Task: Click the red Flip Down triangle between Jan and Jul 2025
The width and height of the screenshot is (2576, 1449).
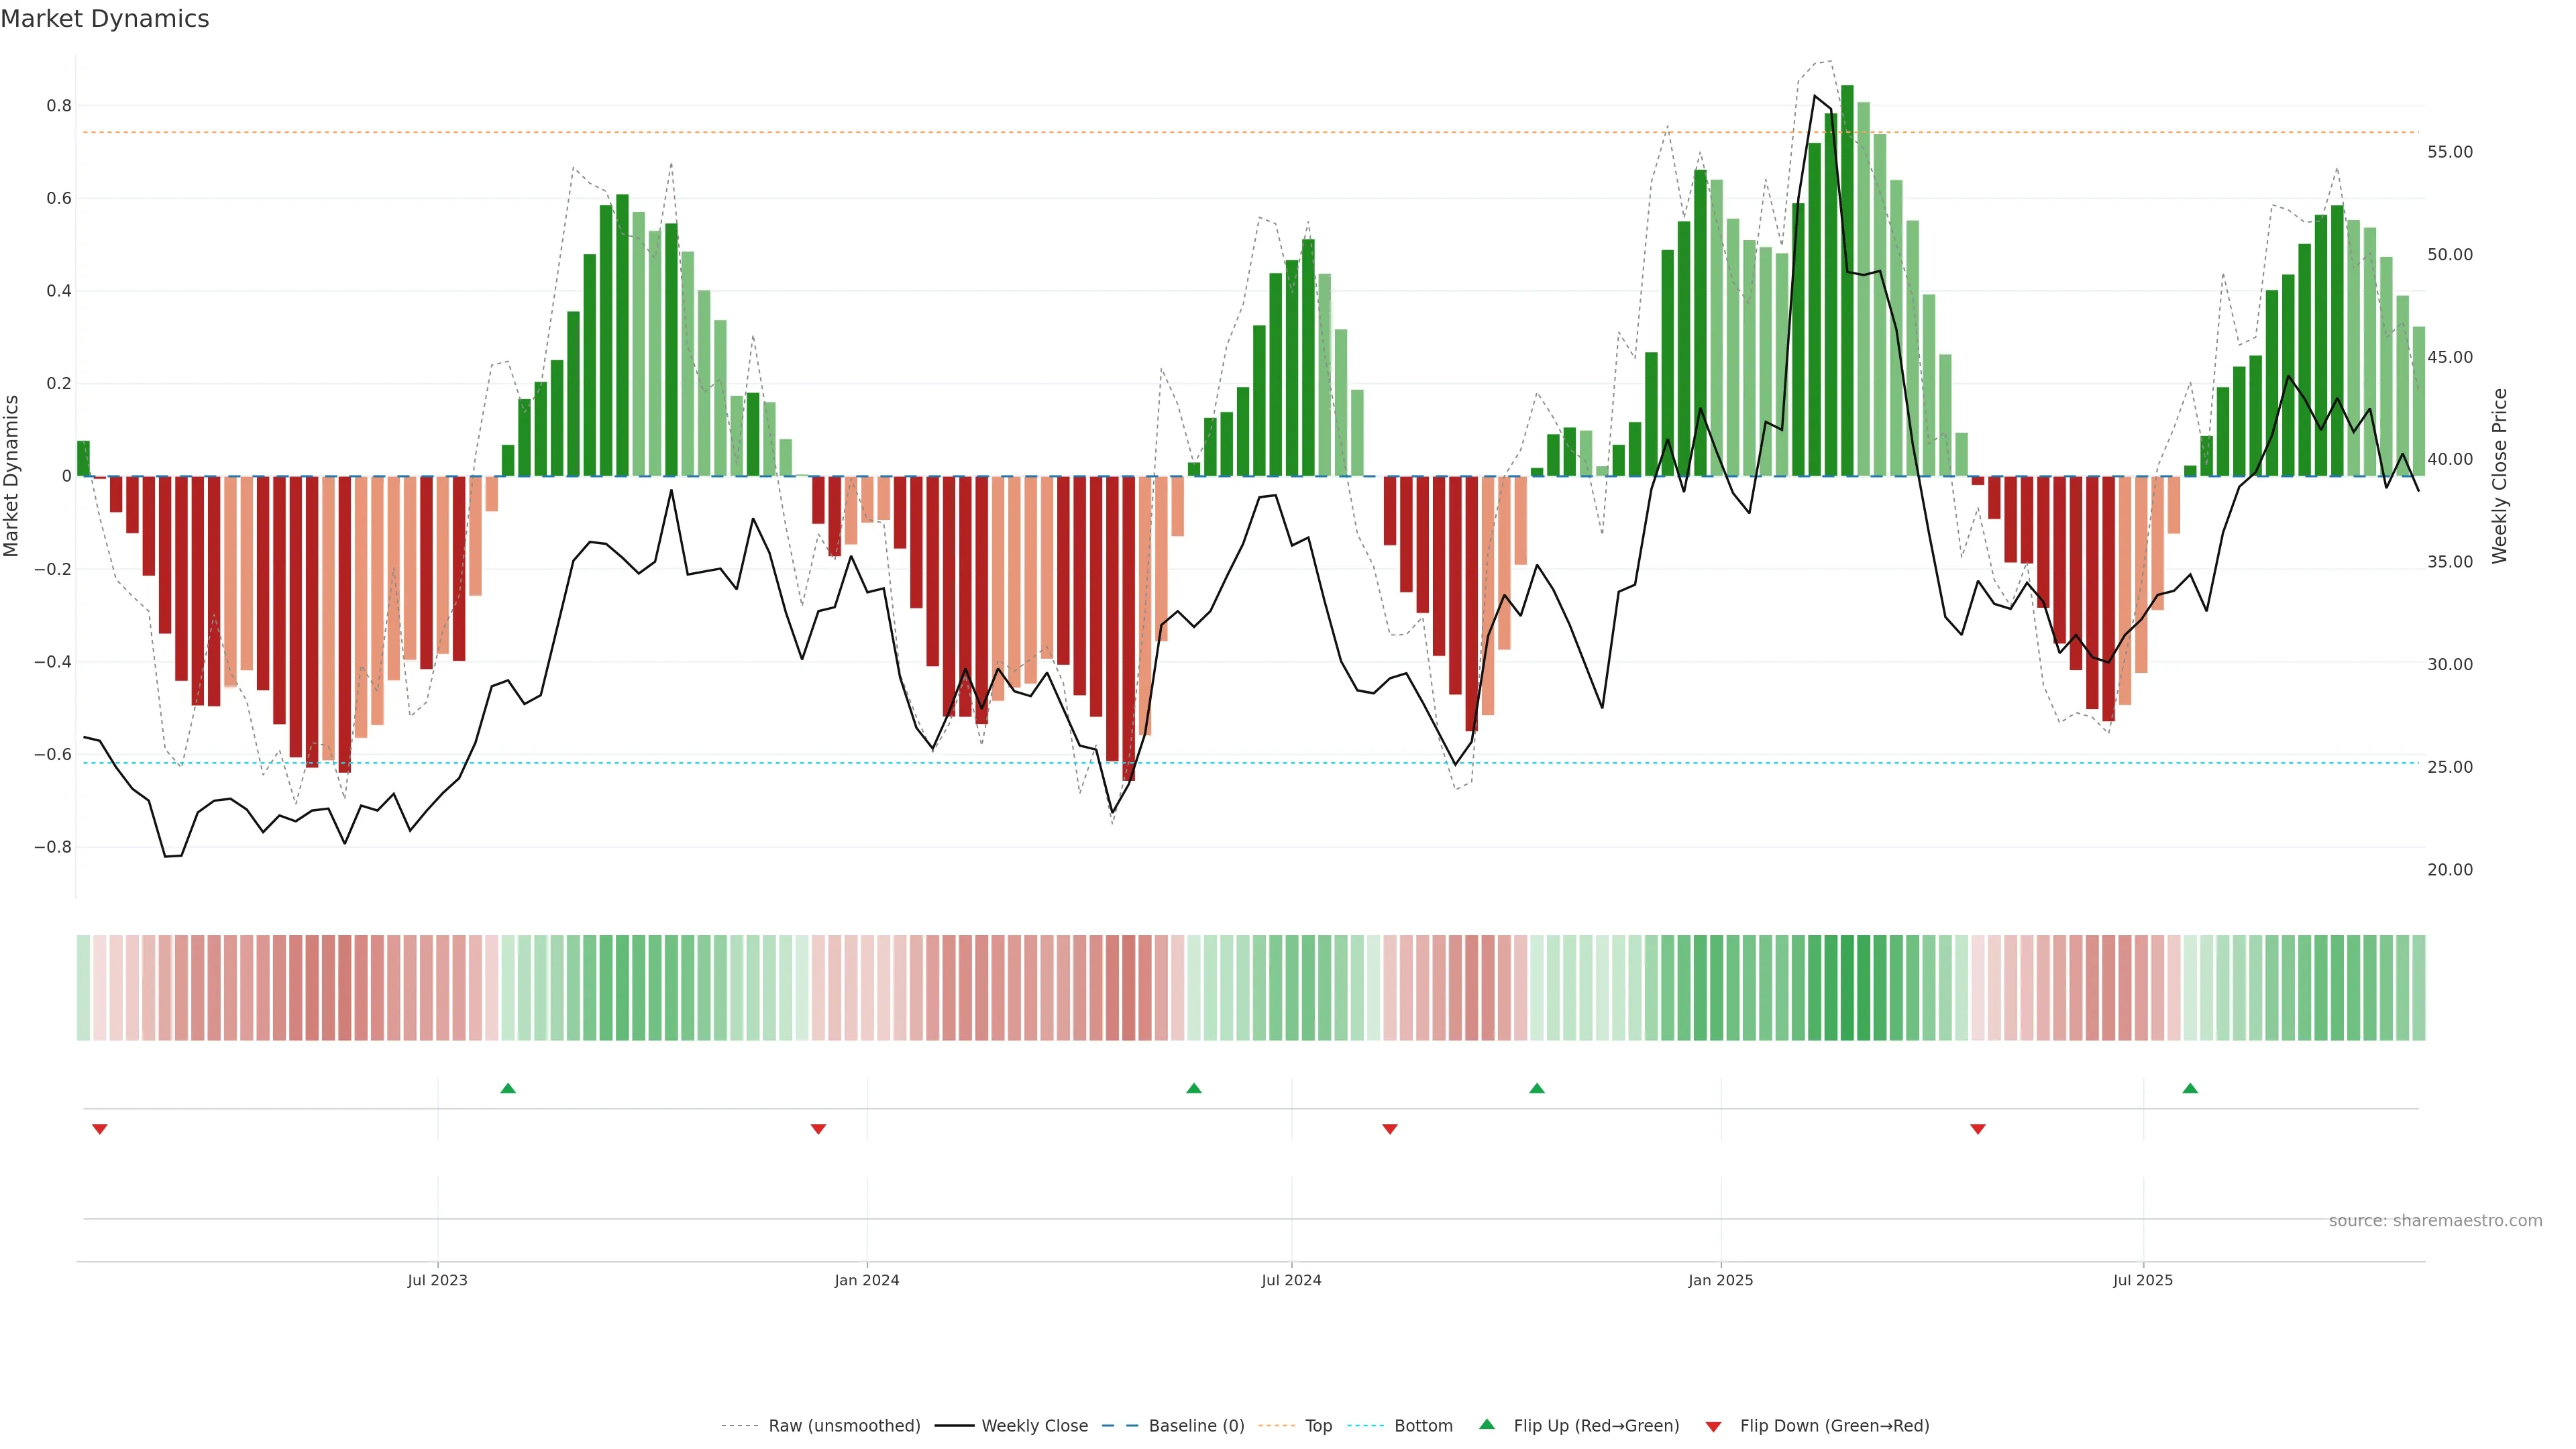Action: pyautogui.click(x=1977, y=1129)
